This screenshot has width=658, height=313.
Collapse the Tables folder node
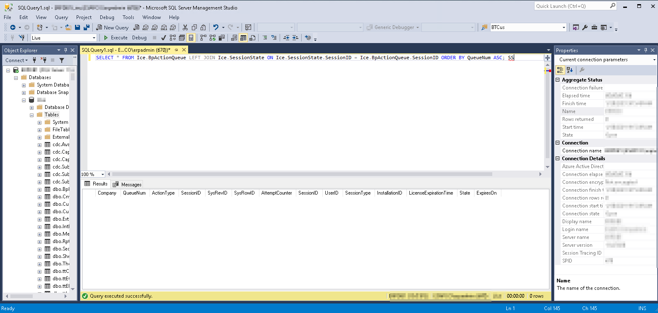pos(31,115)
